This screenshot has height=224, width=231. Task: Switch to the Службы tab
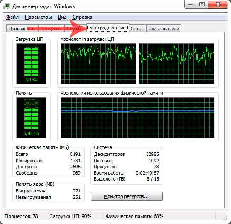[x=75, y=29]
